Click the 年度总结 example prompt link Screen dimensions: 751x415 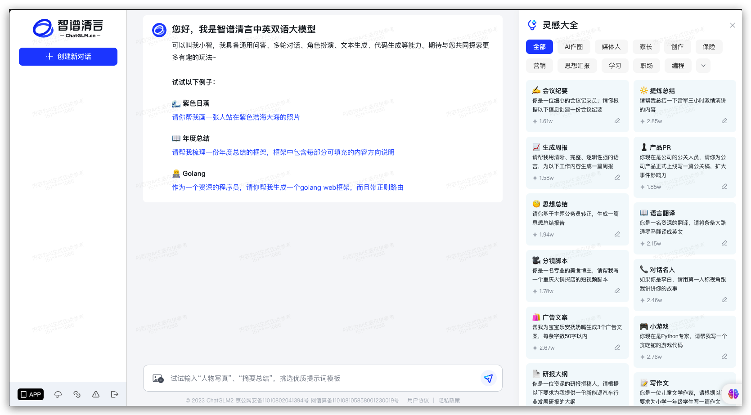283,152
